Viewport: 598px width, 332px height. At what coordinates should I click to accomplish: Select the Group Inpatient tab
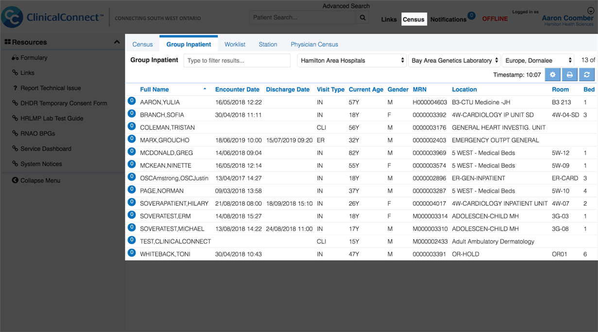[x=188, y=44]
